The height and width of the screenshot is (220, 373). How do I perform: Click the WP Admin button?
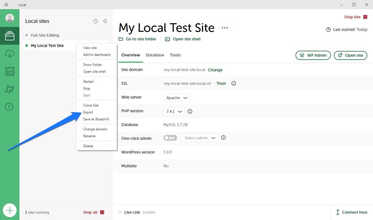(x=313, y=55)
